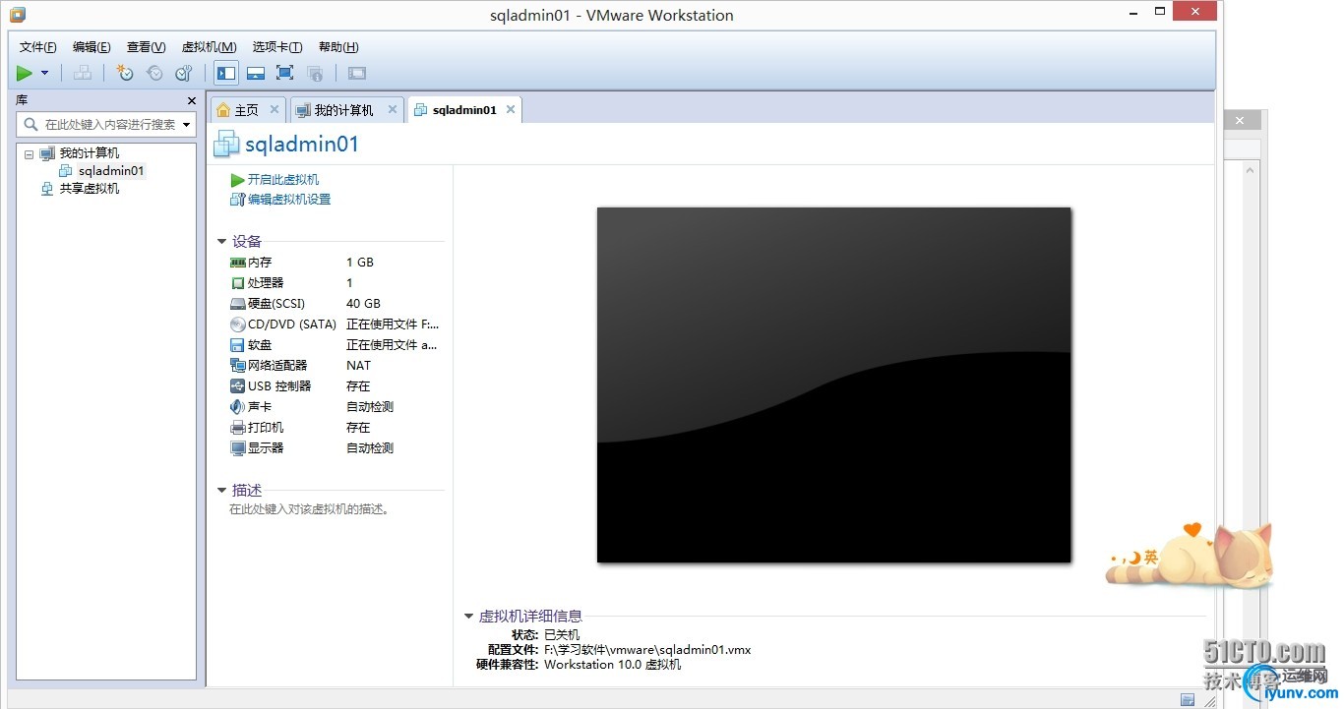Viewport: 1344px width, 709px height.
Task: Open the 选项卡(T) menu
Action: tap(277, 47)
